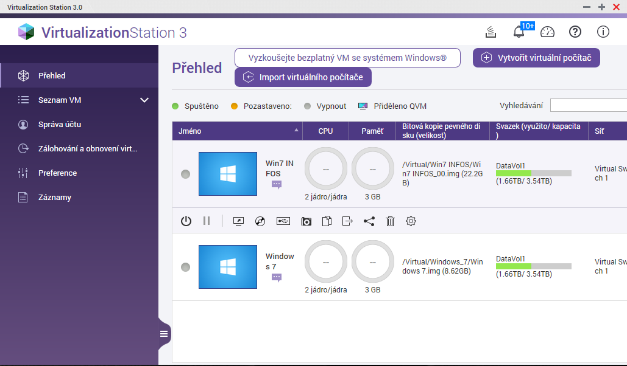Open the background tasks icon
Viewport: 627px width, 366px height.
[491, 32]
